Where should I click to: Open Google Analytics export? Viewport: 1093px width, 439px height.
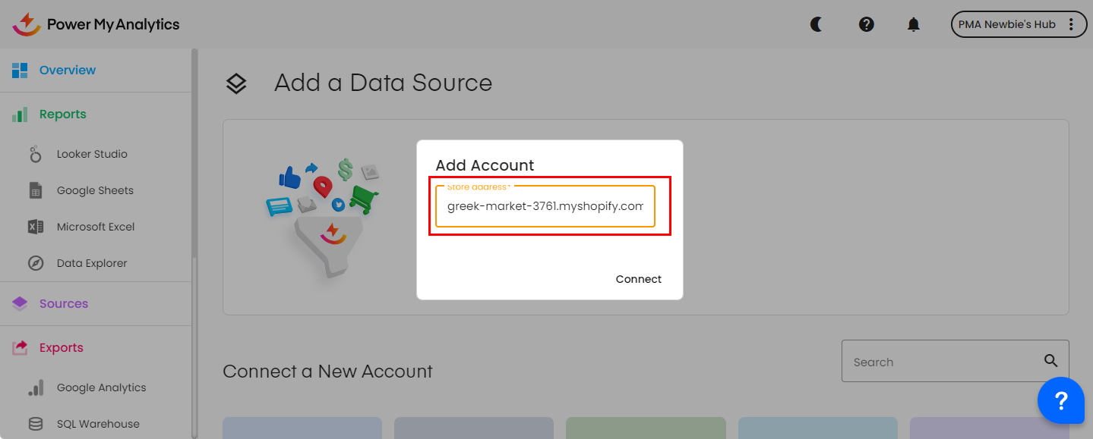point(101,387)
